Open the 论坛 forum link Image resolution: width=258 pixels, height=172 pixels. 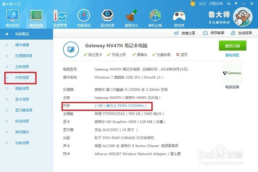click(x=203, y=3)
